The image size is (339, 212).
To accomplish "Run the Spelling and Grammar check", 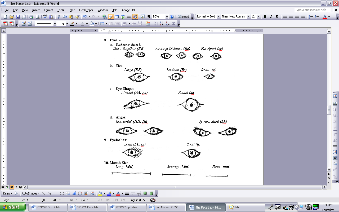I will pos(45,17).
